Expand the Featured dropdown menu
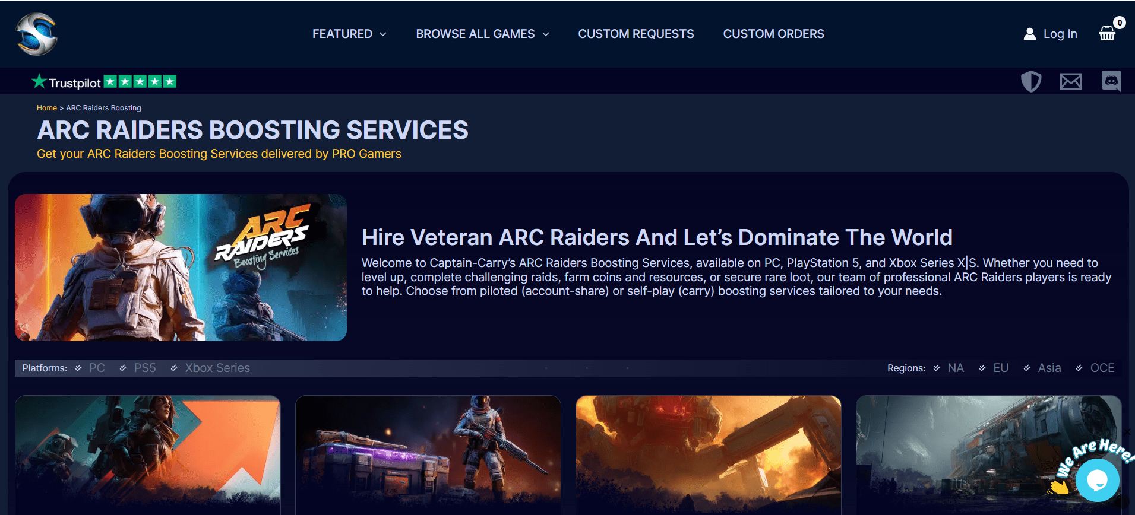The width and height of the screenshot is (1135, 515). (x=349, y=34)
